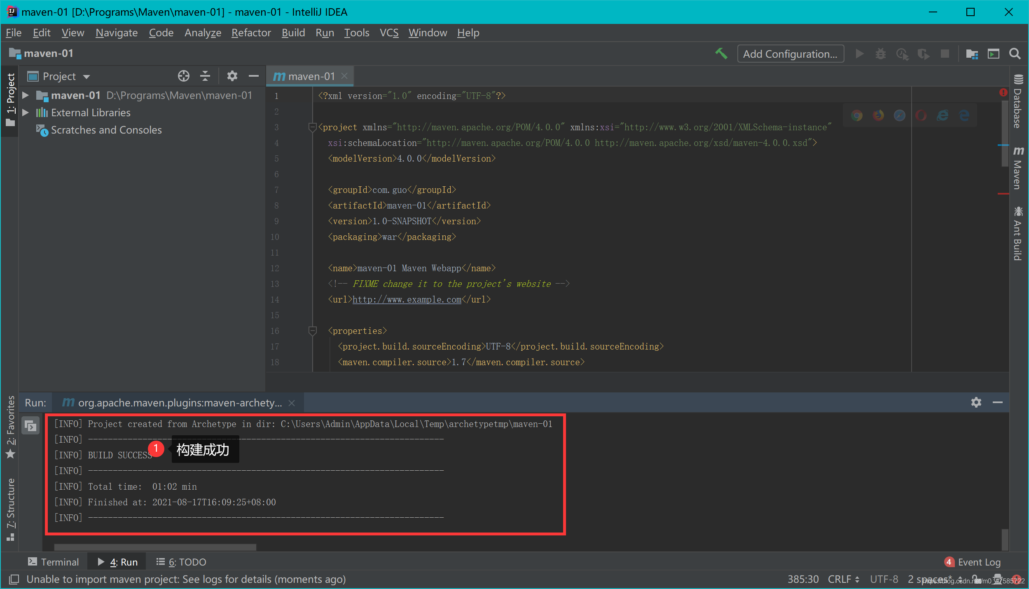1029x589 pixels.
Task: Select Scratches and Consoles tree item
Action: [99, 130]
